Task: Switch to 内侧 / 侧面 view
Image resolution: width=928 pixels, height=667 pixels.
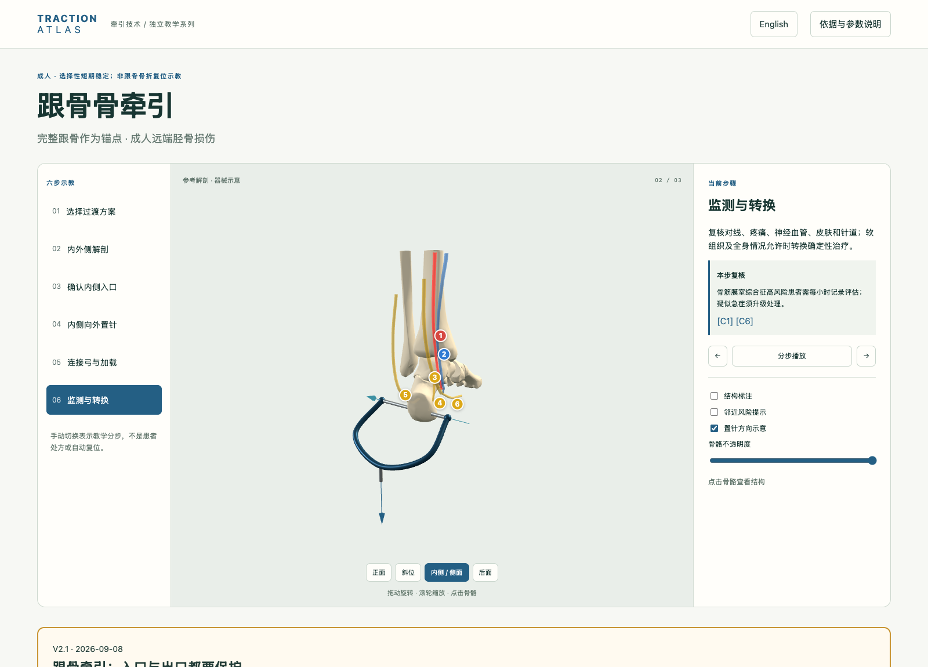Action: click(447, 572)
